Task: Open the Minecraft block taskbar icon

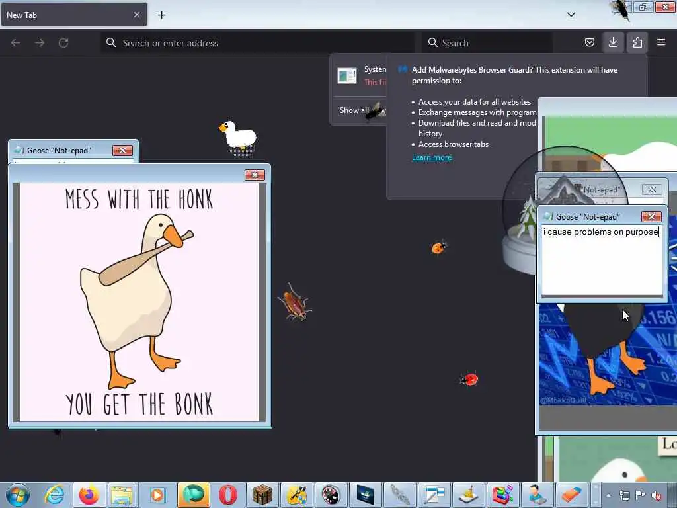Action: click(x=262, y=495)
